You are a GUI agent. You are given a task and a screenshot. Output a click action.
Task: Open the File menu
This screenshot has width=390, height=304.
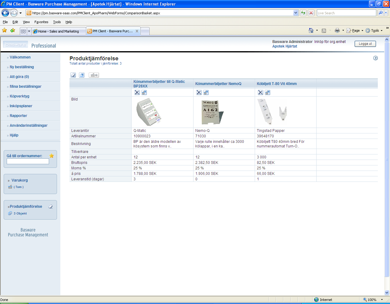pyautogui.click(x=5, y=22)
